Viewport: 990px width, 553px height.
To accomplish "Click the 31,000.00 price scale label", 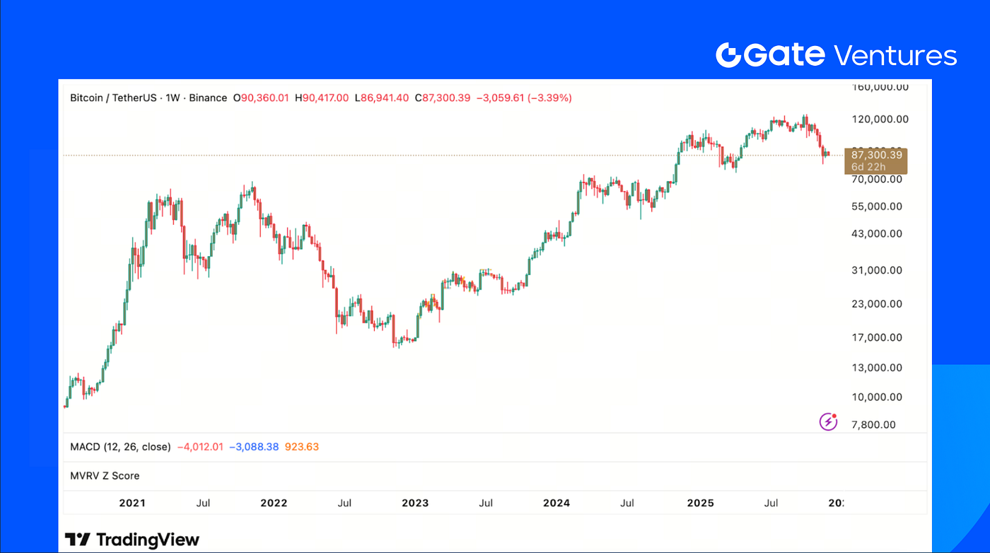I will (877, 270).
